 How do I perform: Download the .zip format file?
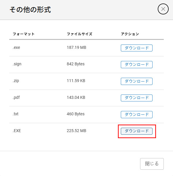point(136,81)
